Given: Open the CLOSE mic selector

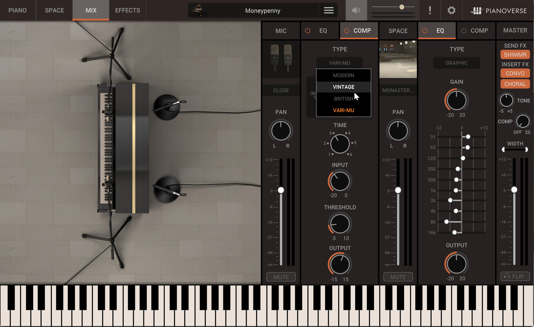Looking at the screenshot, I should point(281,90).
